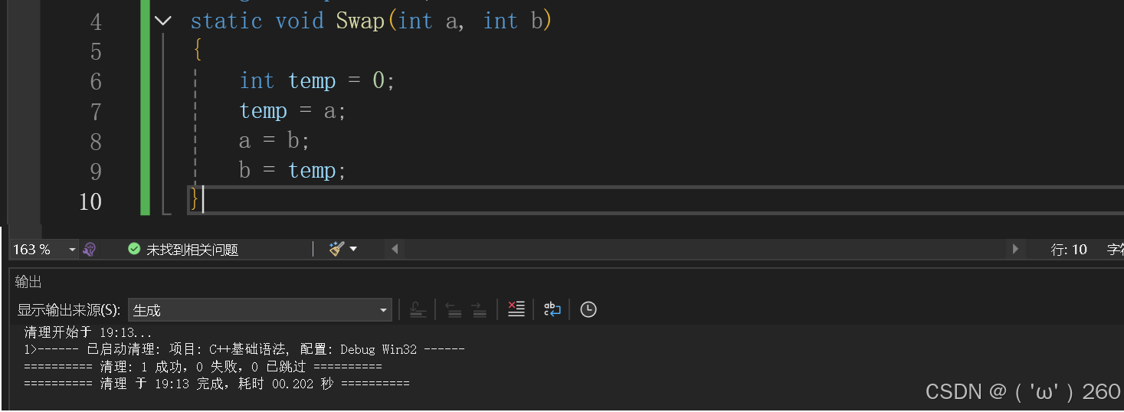Screen dimensions: 1124x412
Task: Click the horizontal scrollbar left arrow
Action: [395, 249]
